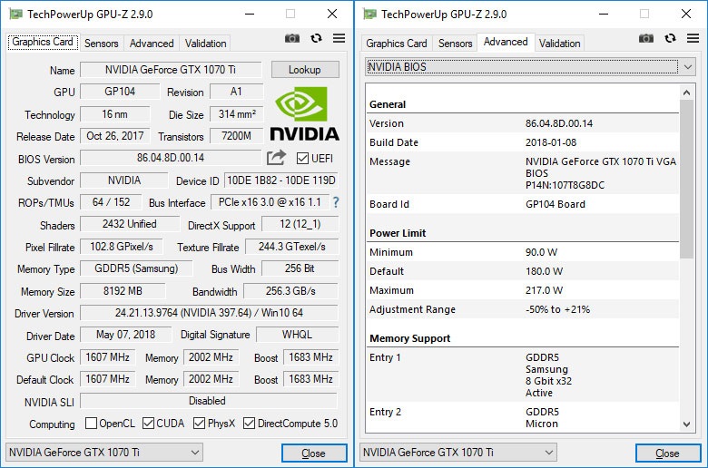
Task: Open the hamburger menu in the right window
Action: (x=693, y=38)
